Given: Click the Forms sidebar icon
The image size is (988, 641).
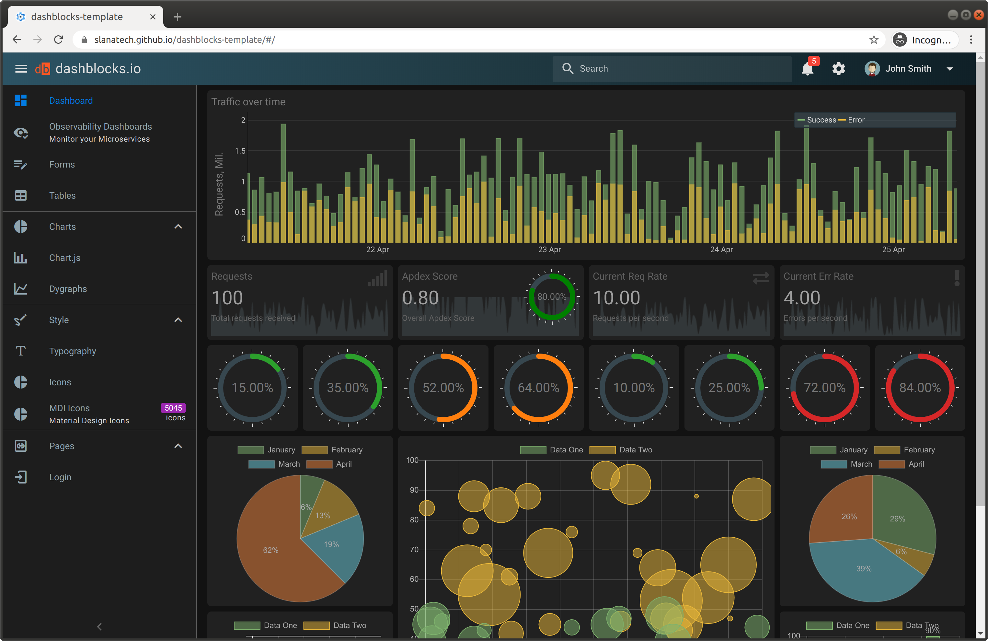Looking at the screenshot, I should point(21,165).
